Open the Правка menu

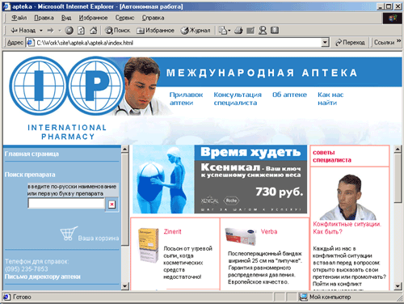[x=44, y=18]
